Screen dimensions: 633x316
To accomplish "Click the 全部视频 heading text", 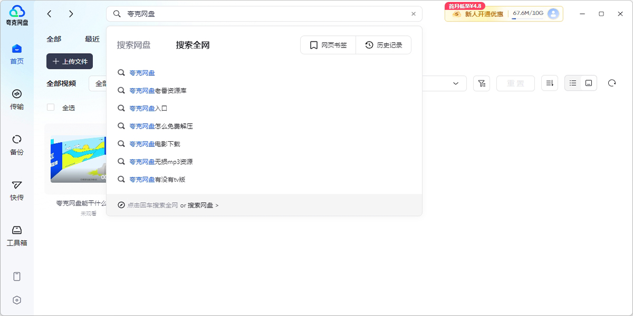I will (61, 83).
